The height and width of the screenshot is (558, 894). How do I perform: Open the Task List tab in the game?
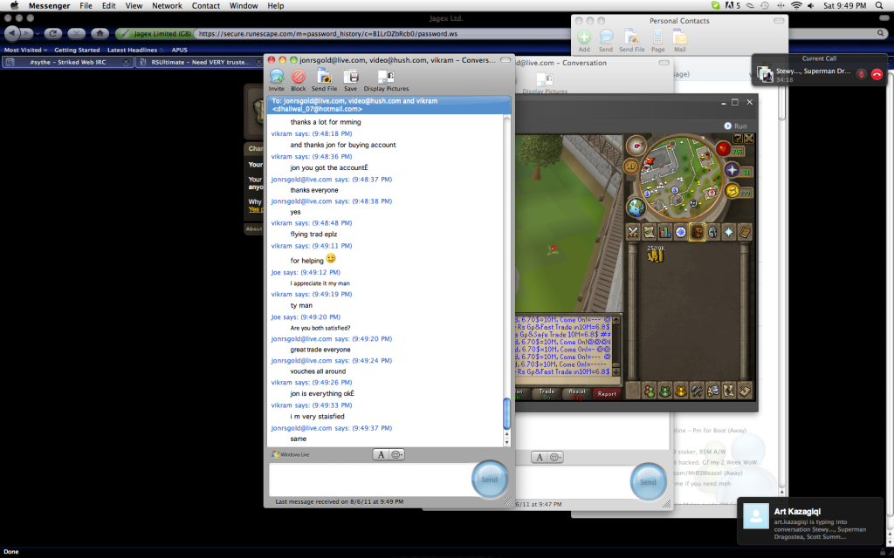[649, 232]
